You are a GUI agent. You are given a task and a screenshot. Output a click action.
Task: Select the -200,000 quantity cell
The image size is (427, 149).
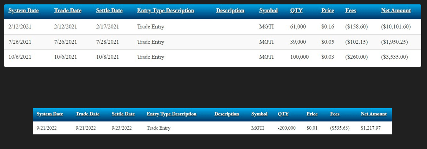(x=287, y=128)
